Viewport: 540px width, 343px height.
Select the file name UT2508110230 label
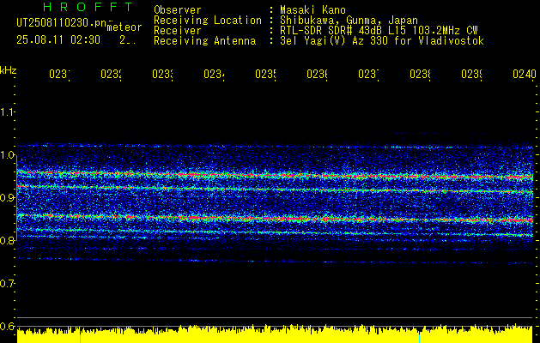61,23
